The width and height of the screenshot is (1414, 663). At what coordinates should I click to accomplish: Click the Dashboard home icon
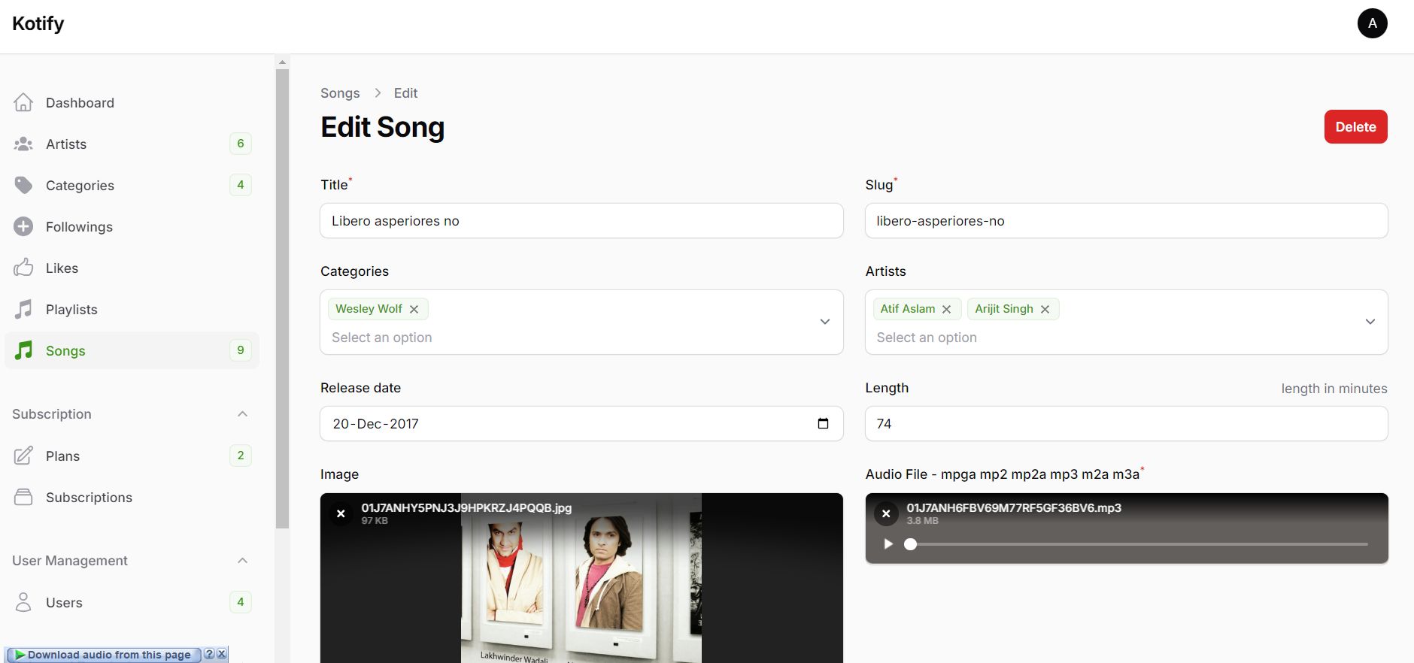[x=23, y=103]
